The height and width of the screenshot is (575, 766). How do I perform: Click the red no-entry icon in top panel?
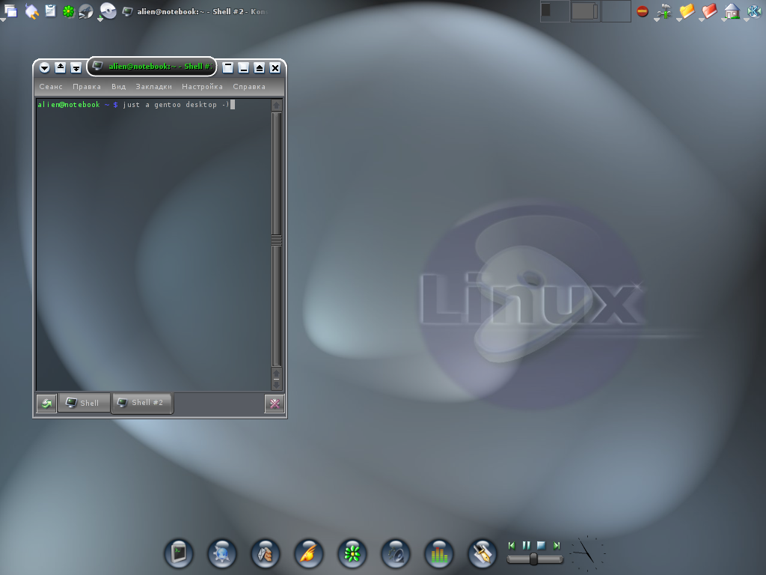point(643,11)
